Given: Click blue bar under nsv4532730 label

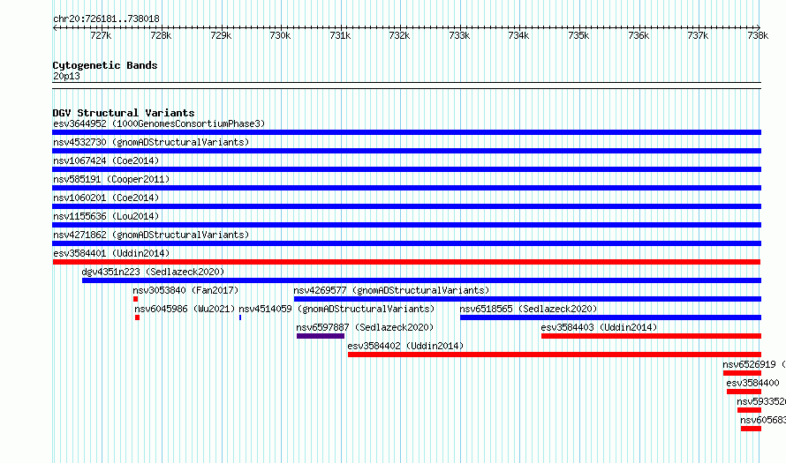Looking at the screenshot, I should click(406, 151).
